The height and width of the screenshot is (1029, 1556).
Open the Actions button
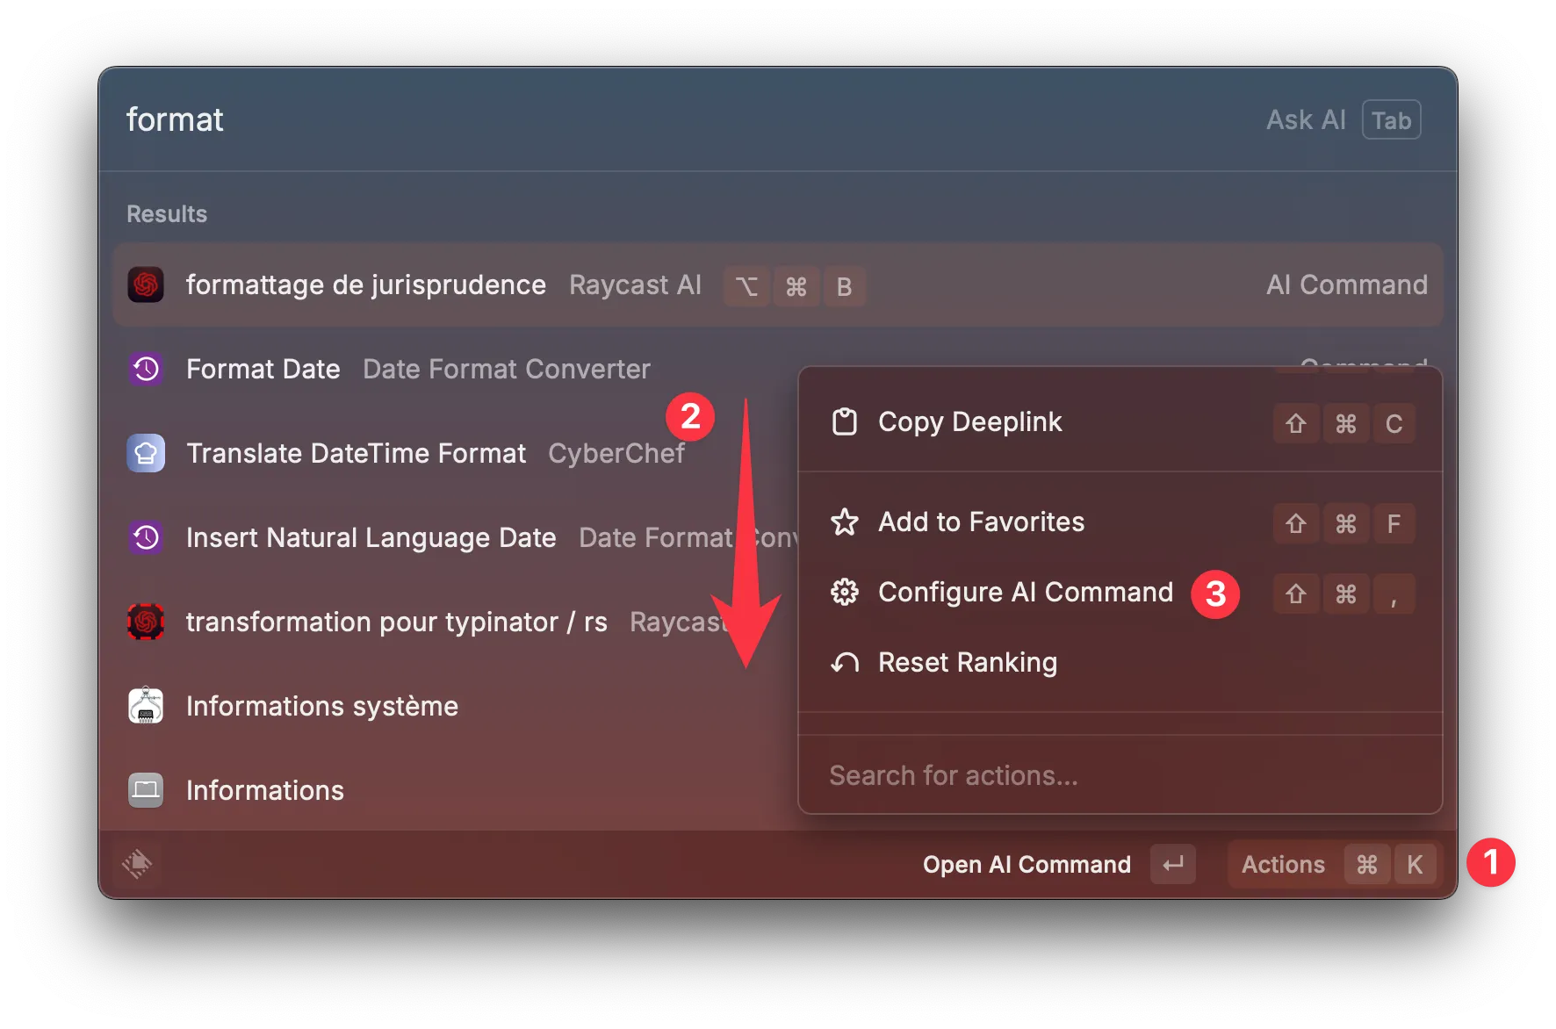(1335, 864)
